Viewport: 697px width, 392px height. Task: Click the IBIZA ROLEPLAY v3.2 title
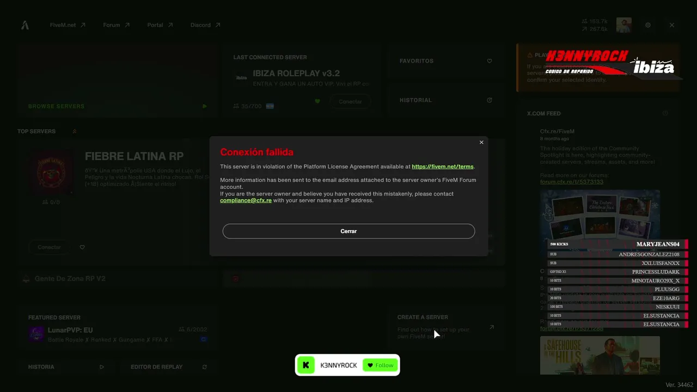coord(296,73)
